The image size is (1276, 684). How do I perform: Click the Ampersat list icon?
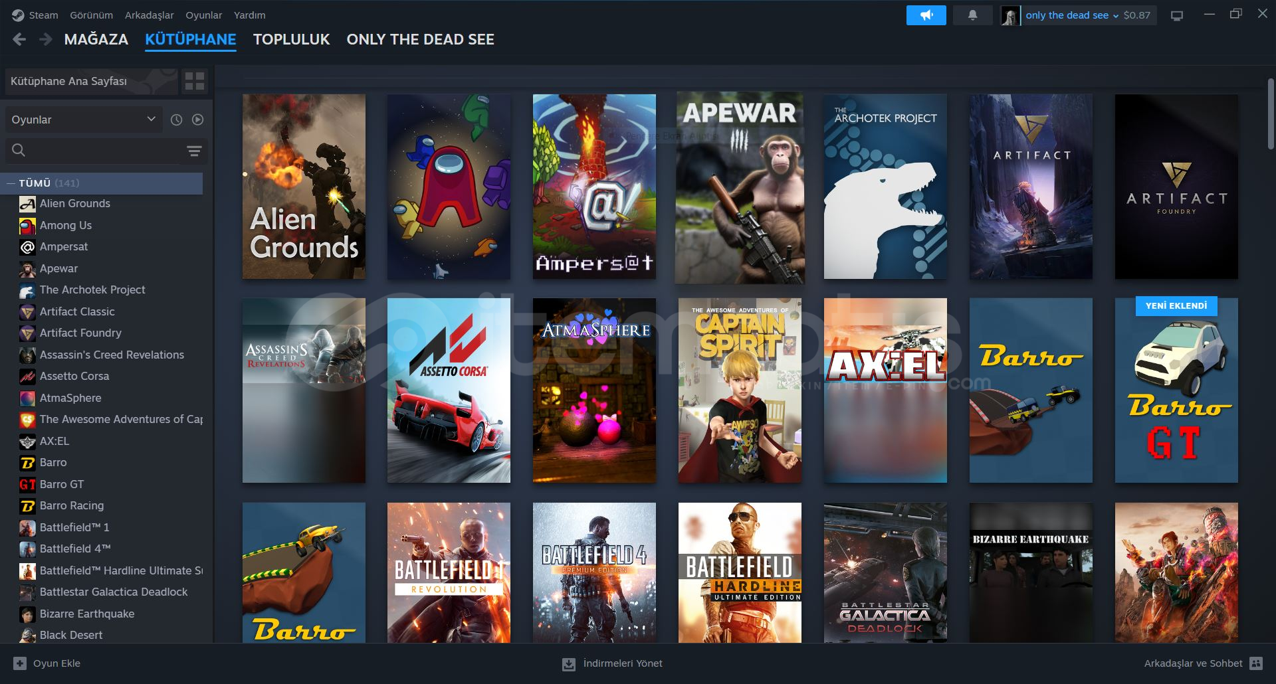(x=27, y=247)
